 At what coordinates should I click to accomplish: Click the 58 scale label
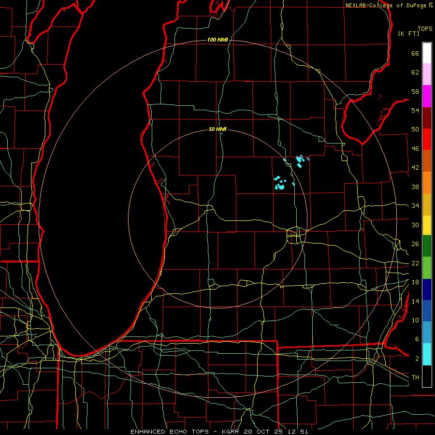[415, 91]
